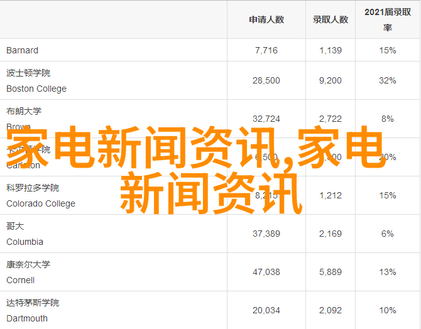Click the Dartmouth school name
This screenshot has height=329, width=421.
[x=27, y=318]
